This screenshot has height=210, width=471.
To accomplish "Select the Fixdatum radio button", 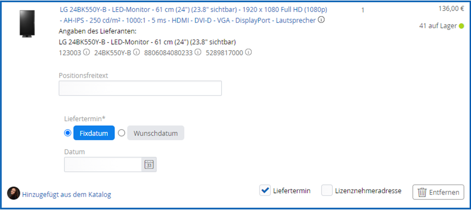I will [x=68, y=133].
